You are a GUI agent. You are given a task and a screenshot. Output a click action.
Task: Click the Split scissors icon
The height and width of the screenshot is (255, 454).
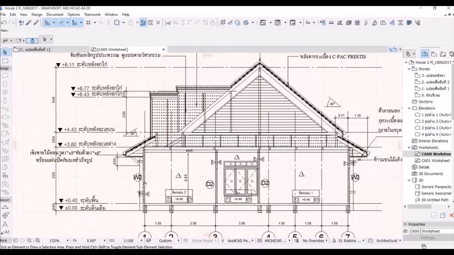pyautogui.click(x=168, y=23)
